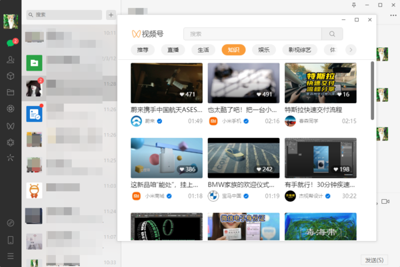The height and width of the screenshot is (267, 400).
Task: Click the Channels butterfly icon in sidebar
Action: [10, 125]
